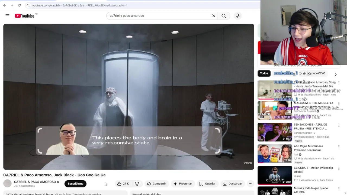Open title 'Abrí Cajas Misteriosas Pokémon con Rubius'
This screenshot has width=347, height=195.
click(308, 148)
